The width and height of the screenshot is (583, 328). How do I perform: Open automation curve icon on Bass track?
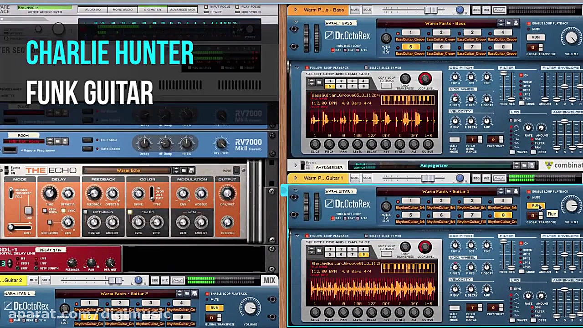coord(499,10)
